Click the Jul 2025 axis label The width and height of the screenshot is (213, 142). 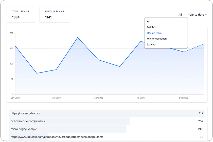click(x=140, y=98)
